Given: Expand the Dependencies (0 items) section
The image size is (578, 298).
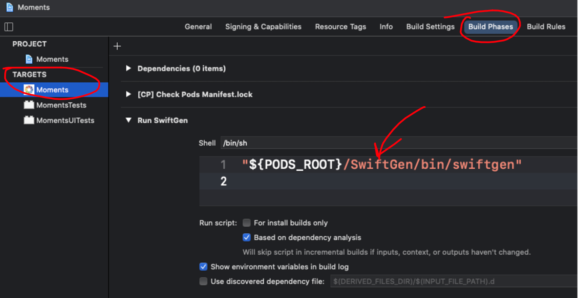Looking at the screenshot, I should point(128,69).
